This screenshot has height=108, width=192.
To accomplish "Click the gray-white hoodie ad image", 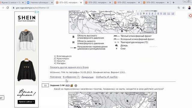I will [27, 40].
